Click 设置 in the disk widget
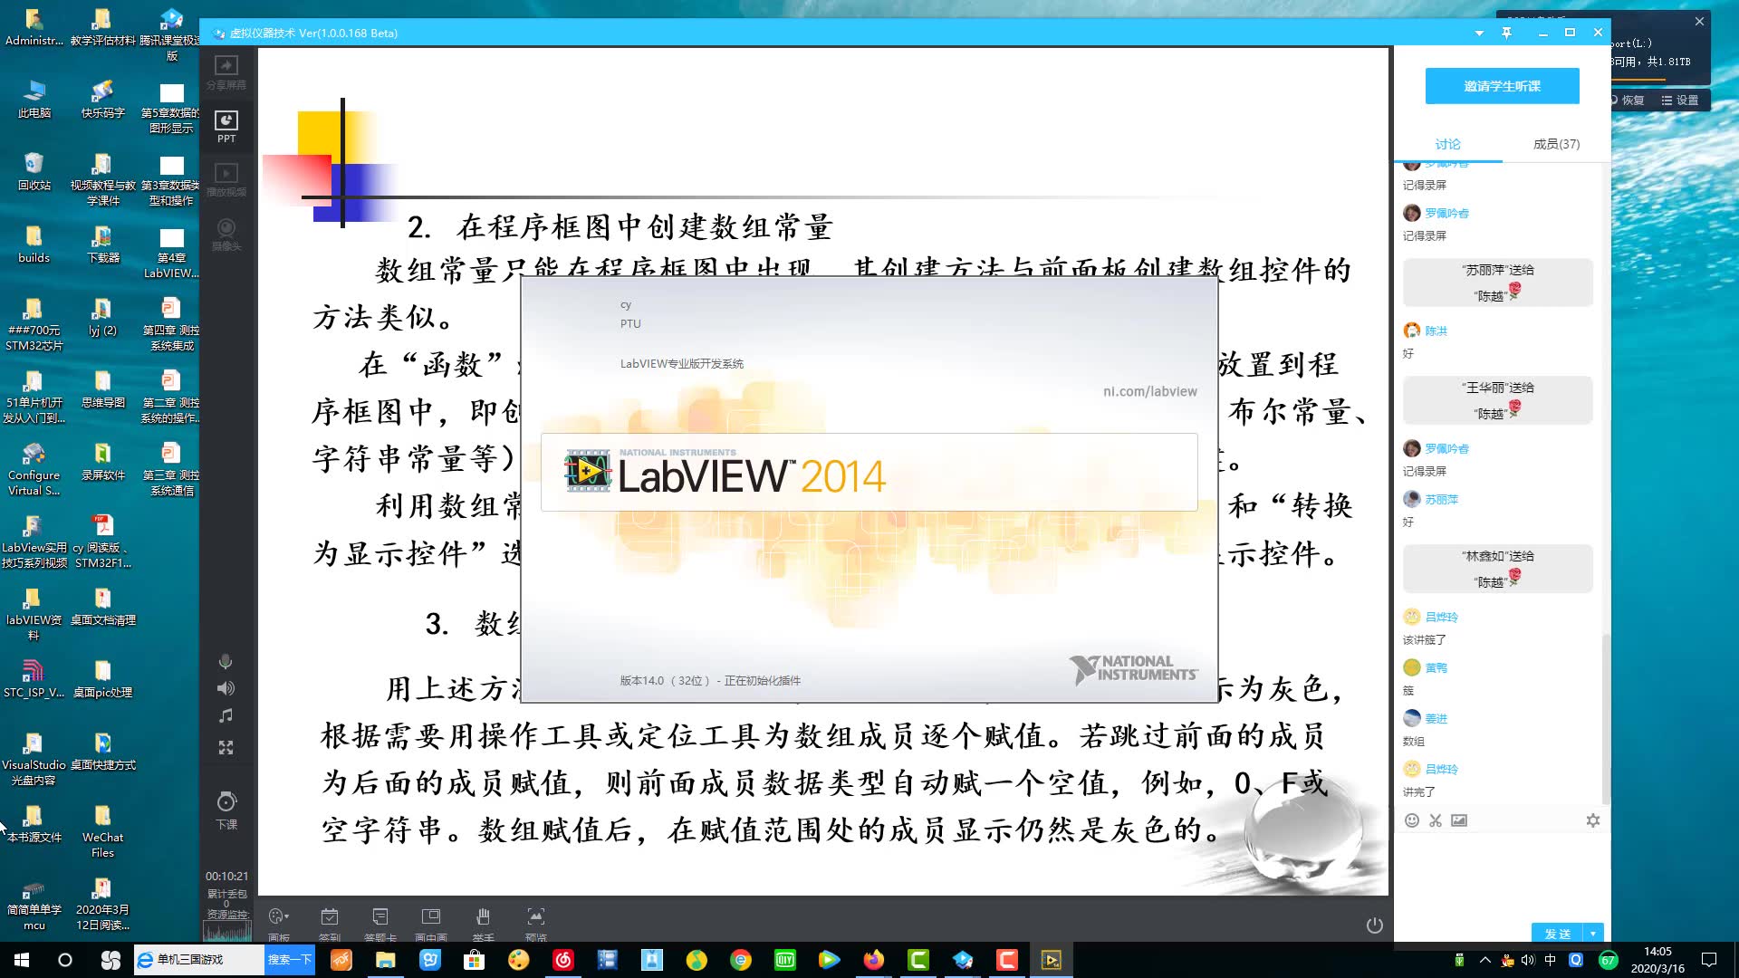The image size is (1739, 978). (1680, 100)
